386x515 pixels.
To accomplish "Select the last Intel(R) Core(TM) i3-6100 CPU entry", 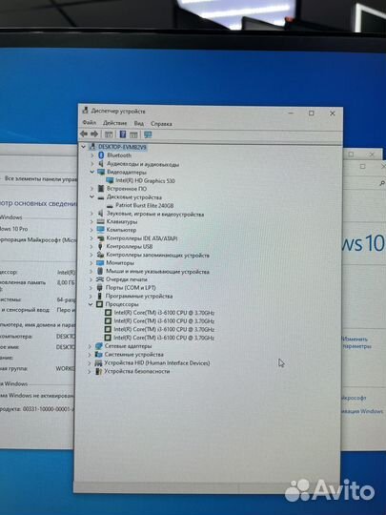I will (x=164, y=338).
